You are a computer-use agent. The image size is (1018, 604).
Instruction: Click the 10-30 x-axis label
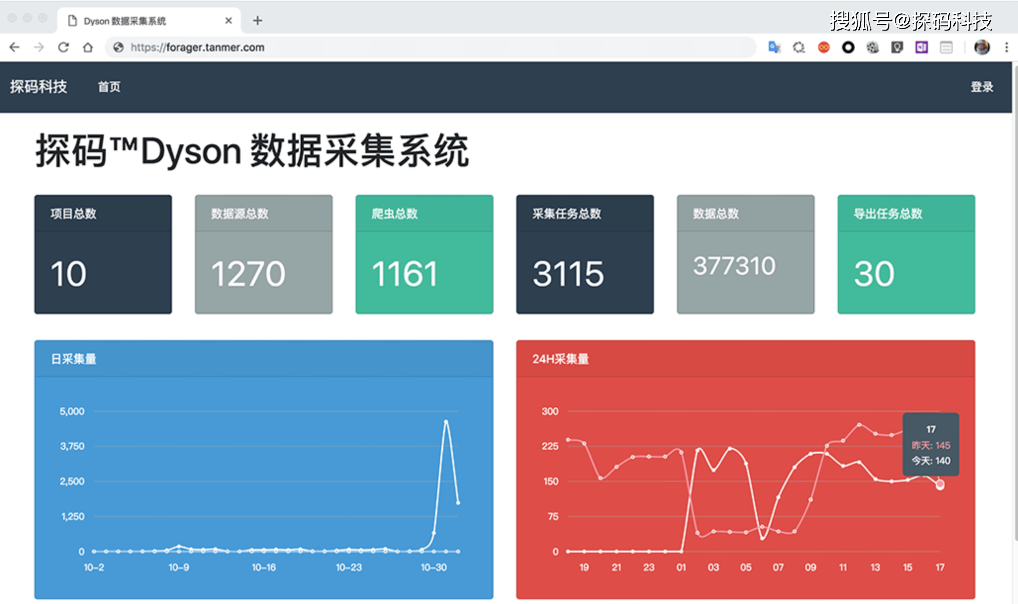click(434, 567)
